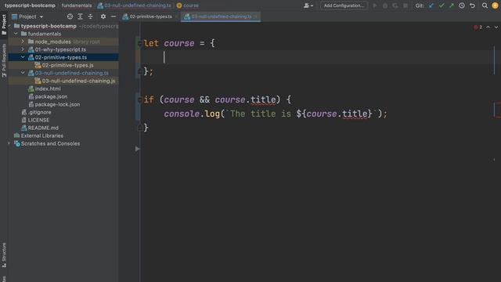Collapse 02-primitive-types.ts node
Image resolution: width=501 pixels, height=282 pixels.
[x=23, y=57]
